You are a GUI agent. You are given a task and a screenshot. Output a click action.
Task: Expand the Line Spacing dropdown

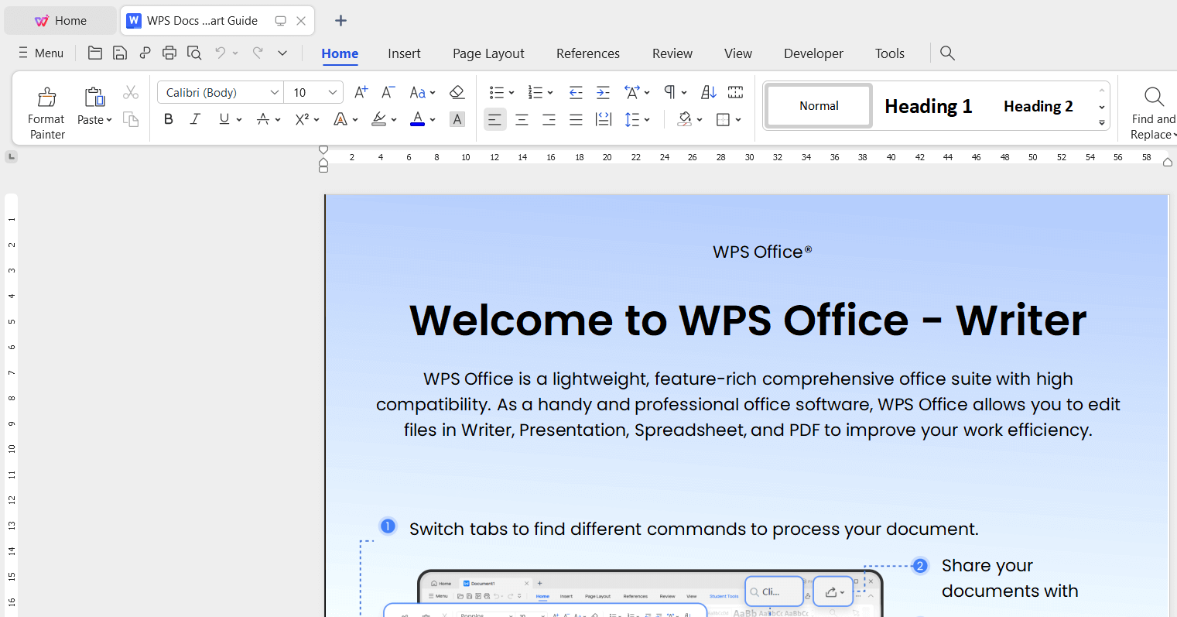coord(645,118)
